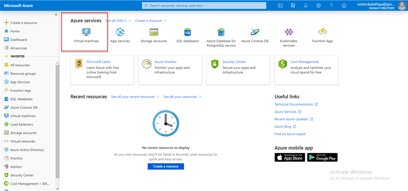This screenshot has width=408, height=191.
Task: Open Azure Cosmos DB tile under Azure services
Action: (255, 35)
